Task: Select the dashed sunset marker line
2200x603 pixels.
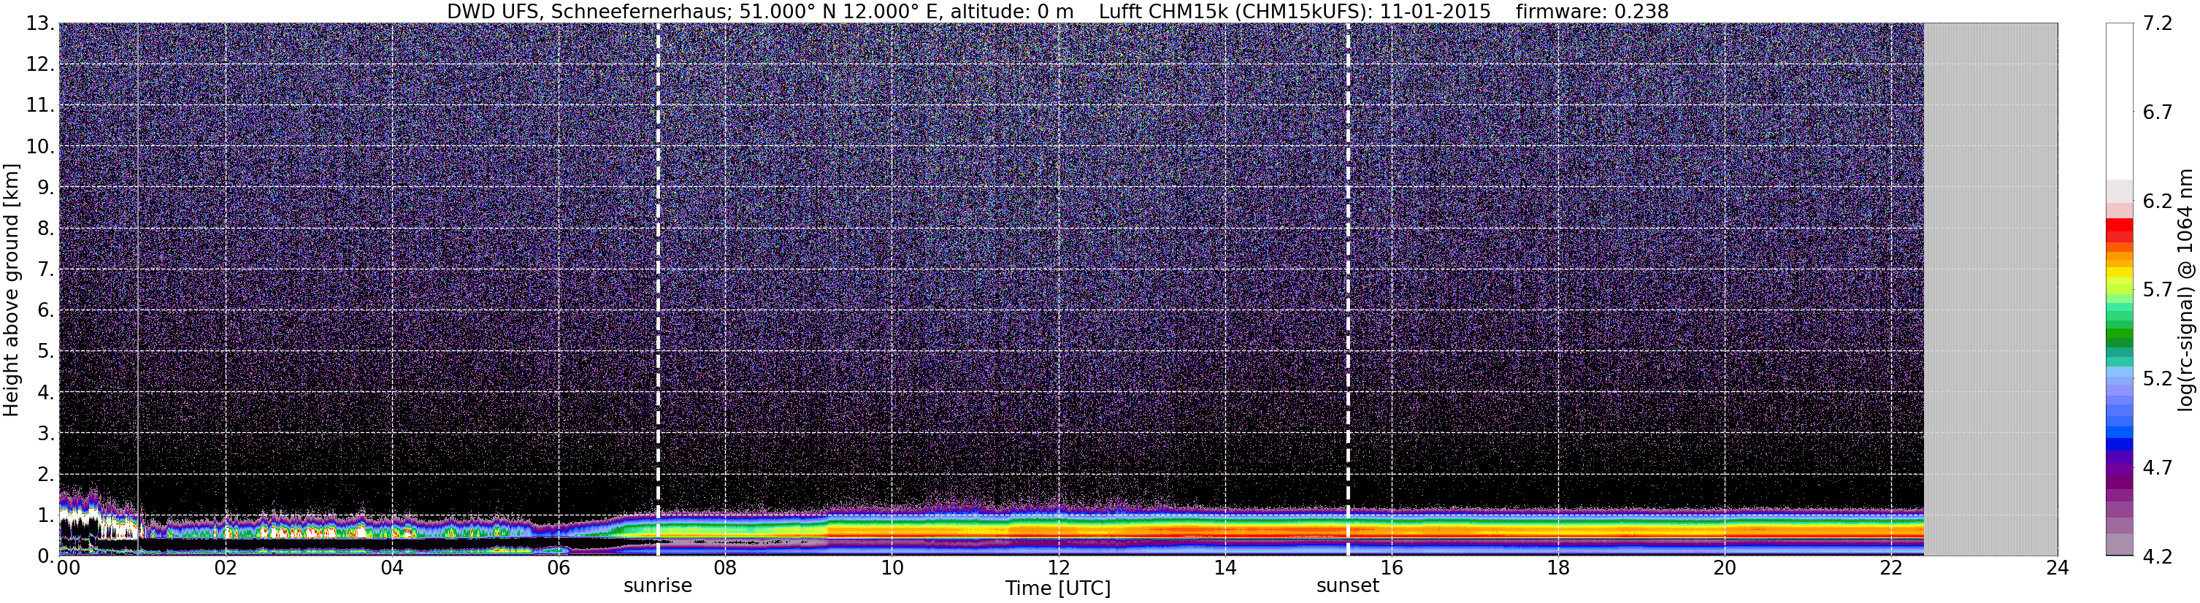Action: 1348,290
